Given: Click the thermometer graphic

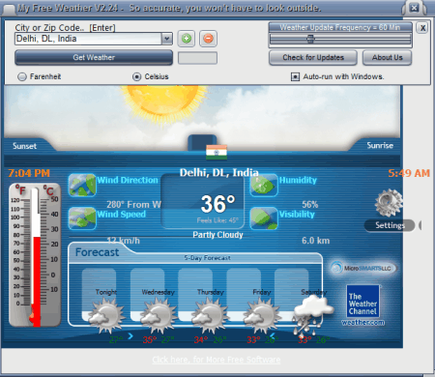Looking at the screenshot, I should 35,255.
